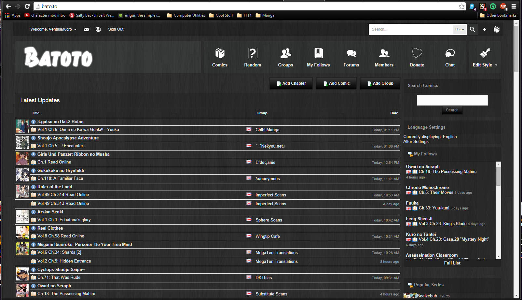Click the My Follows panel scrollbar down arrow
Screen dimensions: 522x300
[x=498, y=257]
